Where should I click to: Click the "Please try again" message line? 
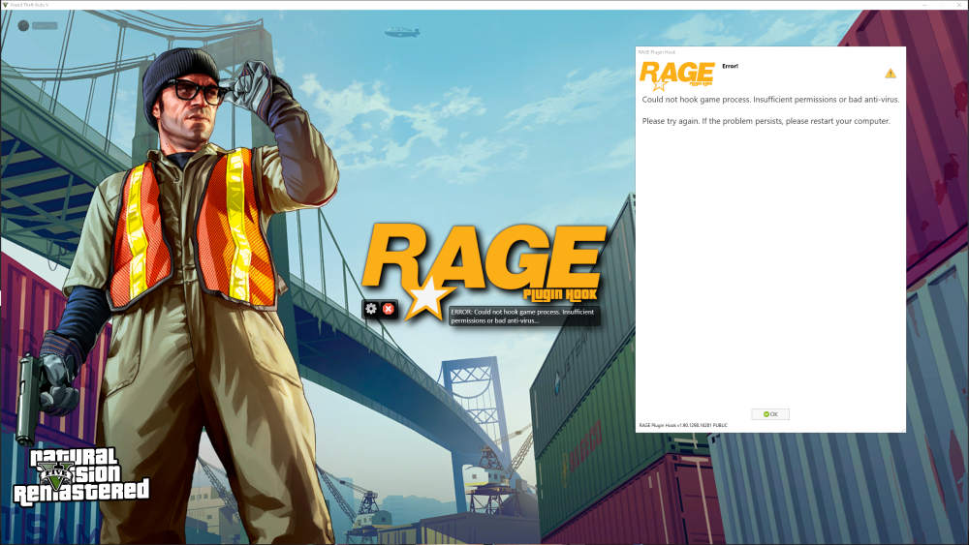(766, 121)
